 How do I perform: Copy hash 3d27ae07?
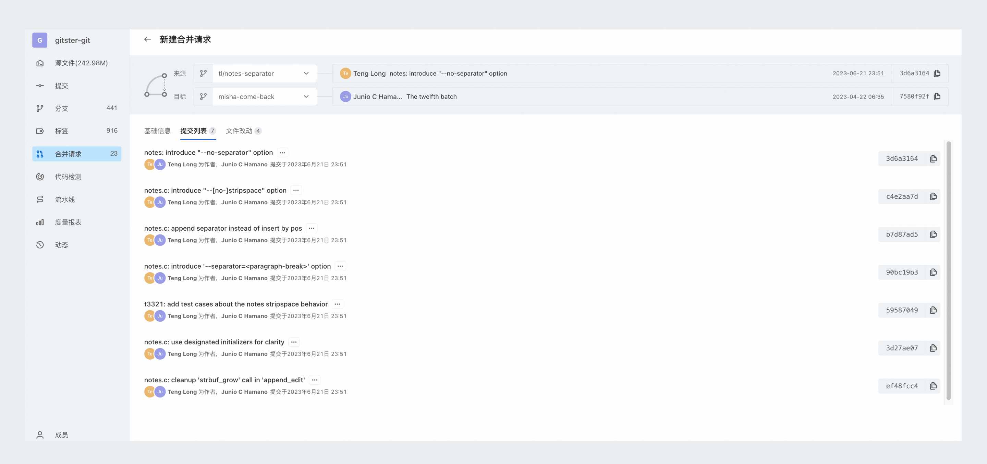pos(933,348)
